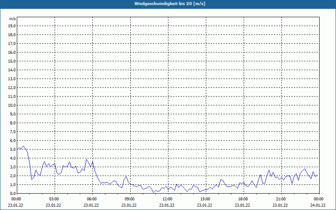Click the '00:00' time label above 24.01.22
336x210 pixels.
pyautogui.click(x=319, y=199)
